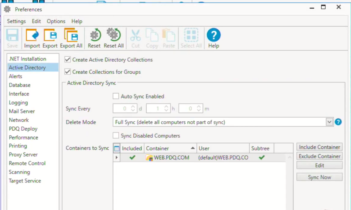Viewport: 351px width, 210px height.
Task: Select Performance in sidebar
Action: (x=33, y=137)
